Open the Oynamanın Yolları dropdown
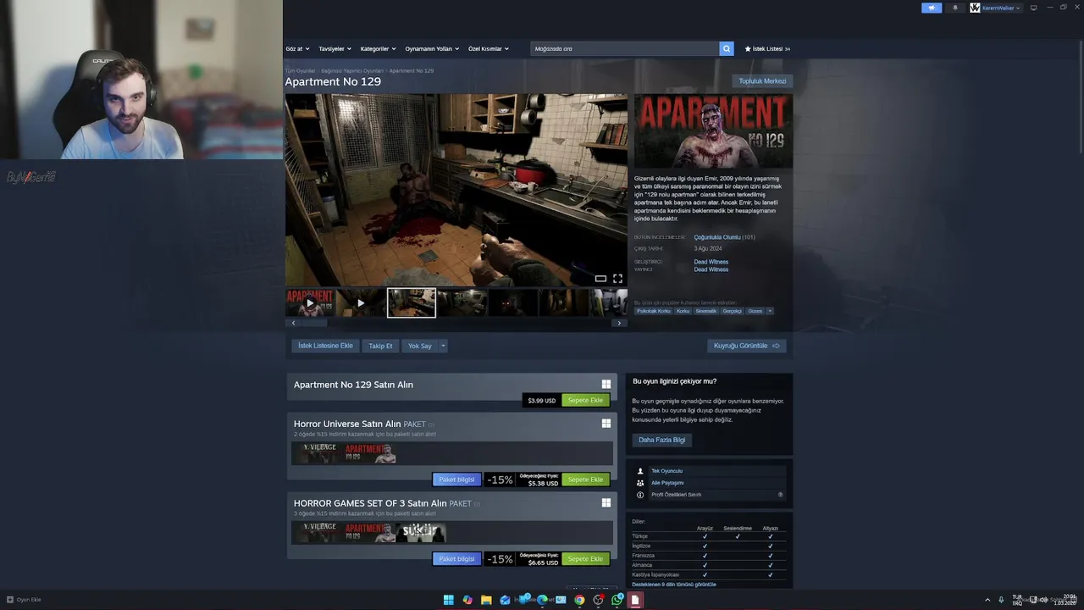This screenshot has width=1084, height=610. coord(431,48)
